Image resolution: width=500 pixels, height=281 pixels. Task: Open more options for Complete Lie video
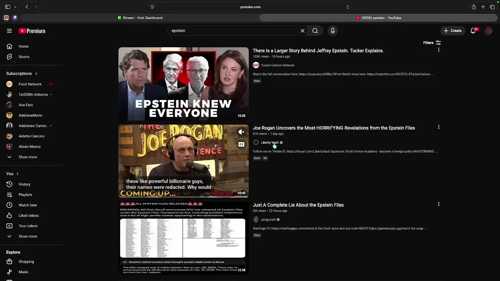(439, 204)
